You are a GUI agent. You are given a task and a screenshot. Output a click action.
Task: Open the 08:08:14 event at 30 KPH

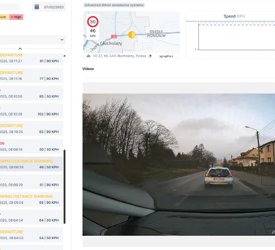click(x=31, y=146)
